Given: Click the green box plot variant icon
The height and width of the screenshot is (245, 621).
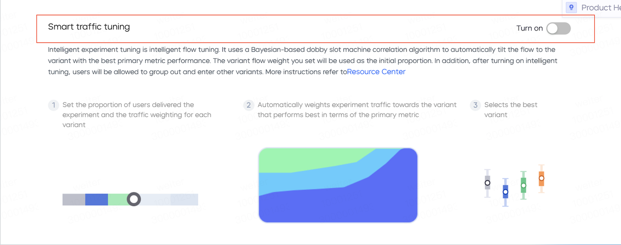Looking at the screenshot, I should (523, 185).
